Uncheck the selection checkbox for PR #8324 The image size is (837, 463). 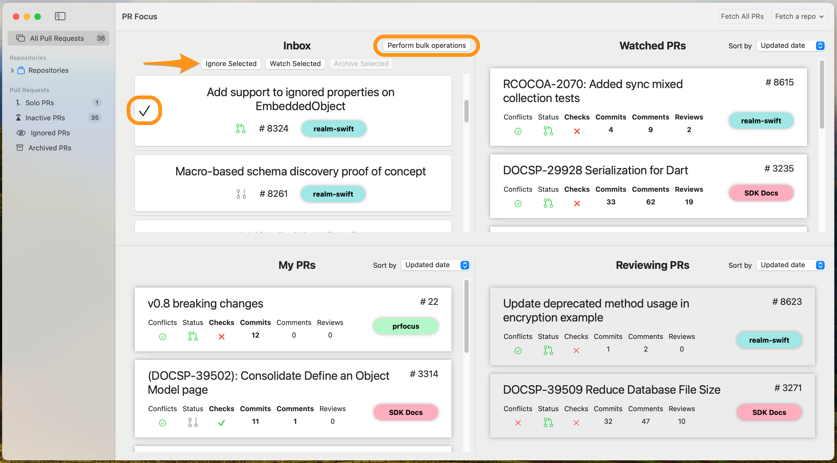[144, 111]
